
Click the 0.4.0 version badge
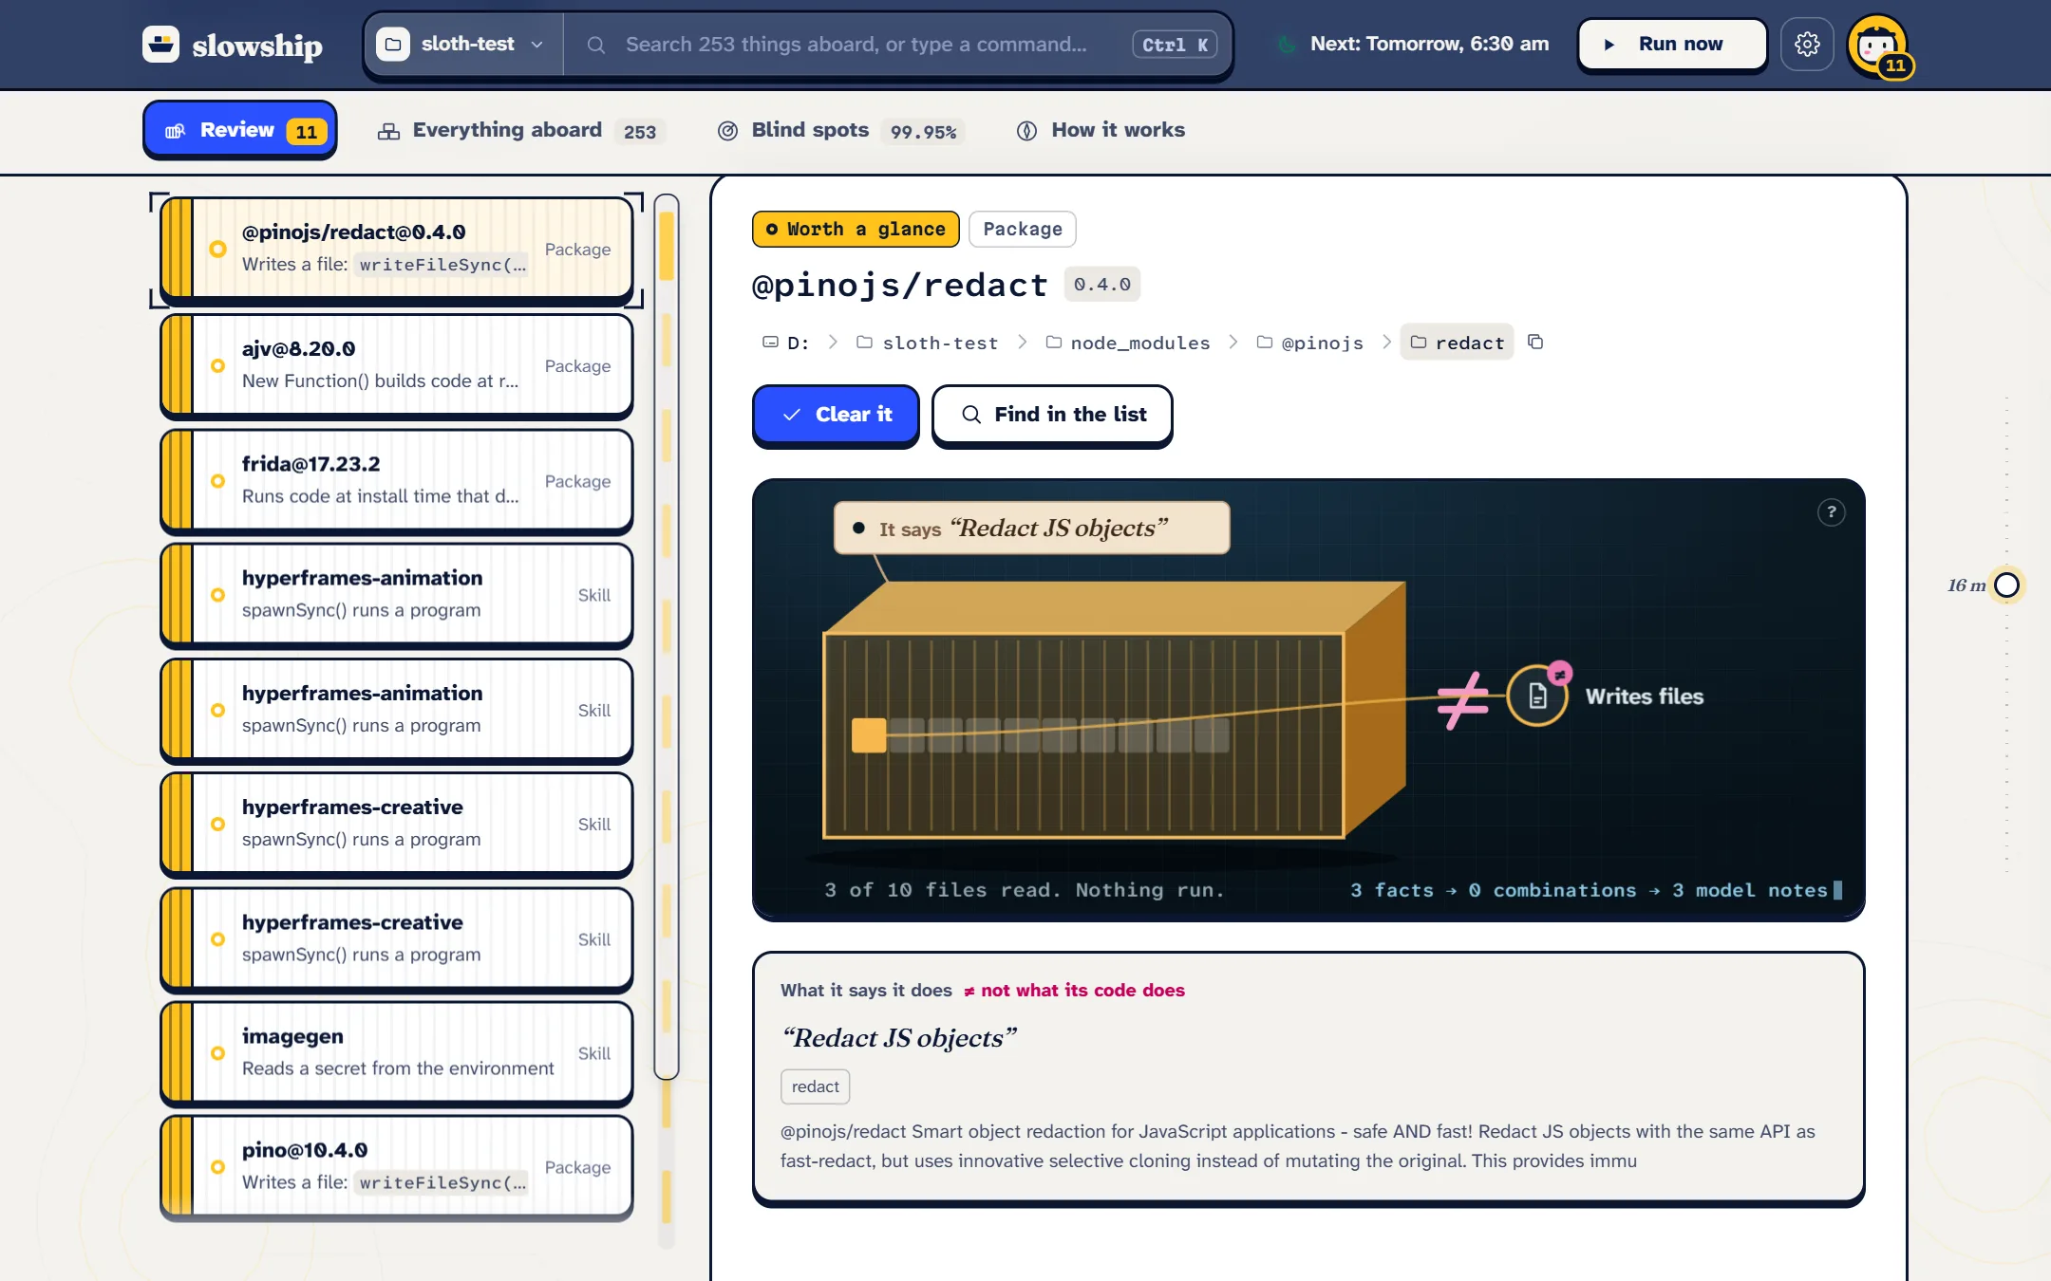(1102, 285)
